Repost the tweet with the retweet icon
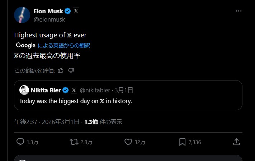The height and width of the screenshot is (161, 255). pos(74,142)
